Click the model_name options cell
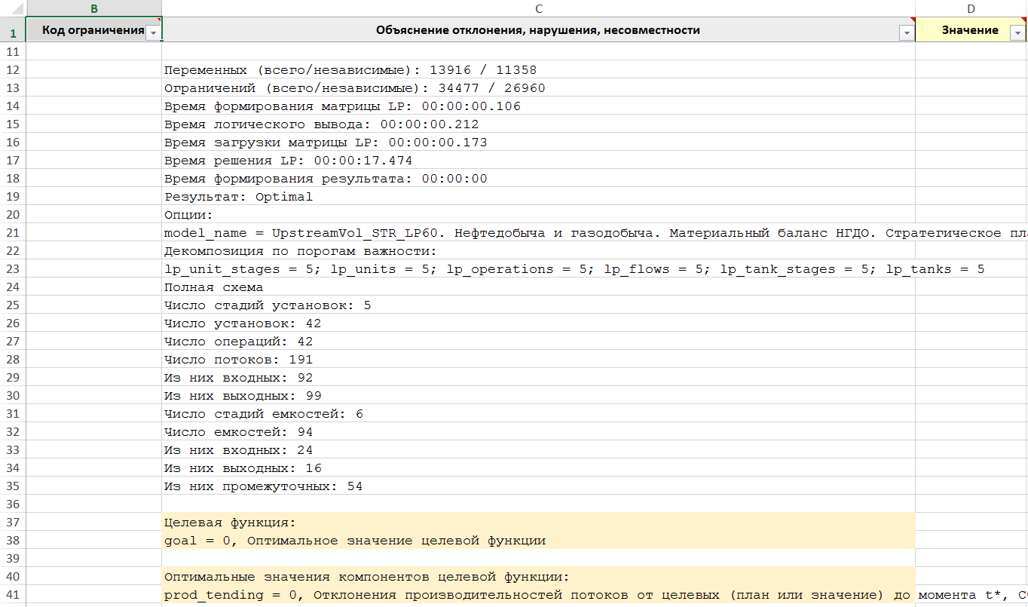 [x=528, y=233]
